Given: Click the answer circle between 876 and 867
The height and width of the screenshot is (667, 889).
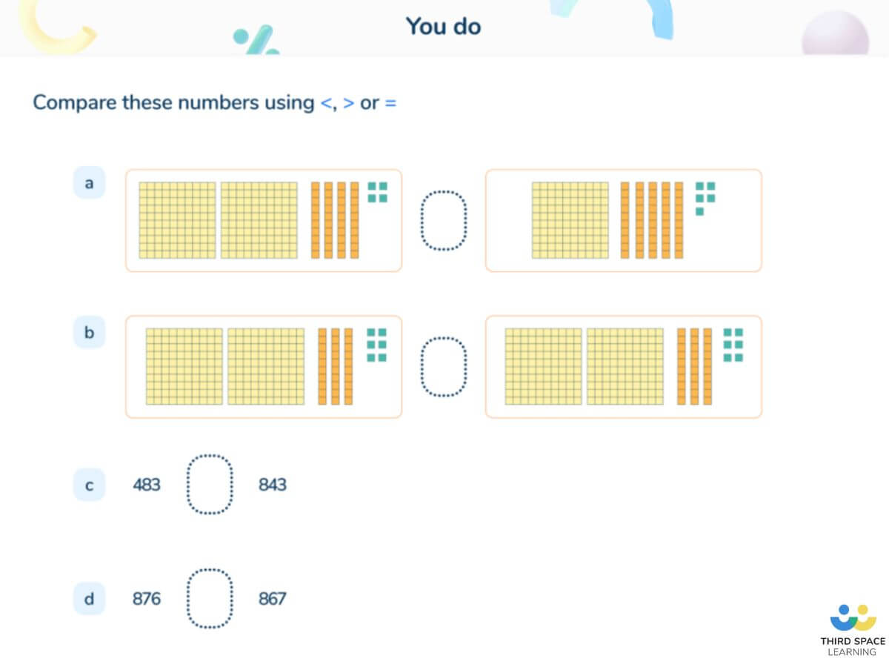Looking at the screenshot, I should click(210, 599).
